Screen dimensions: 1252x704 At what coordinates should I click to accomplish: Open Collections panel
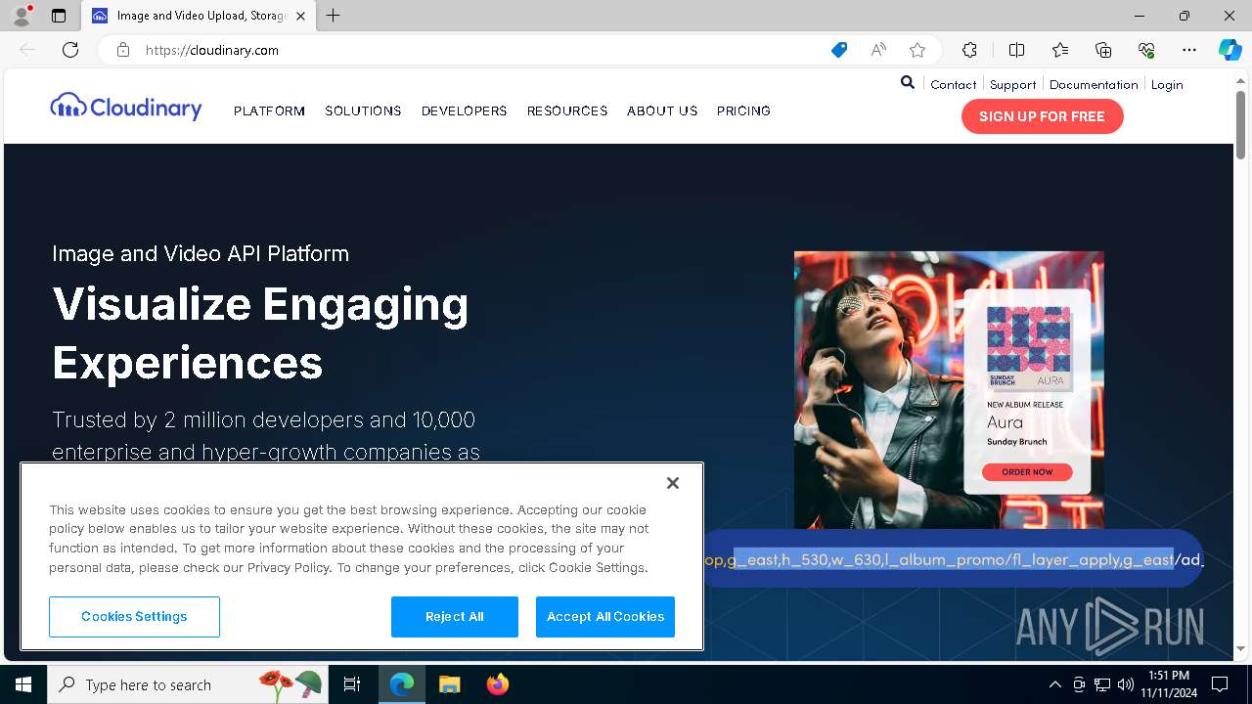[1103, 50]
